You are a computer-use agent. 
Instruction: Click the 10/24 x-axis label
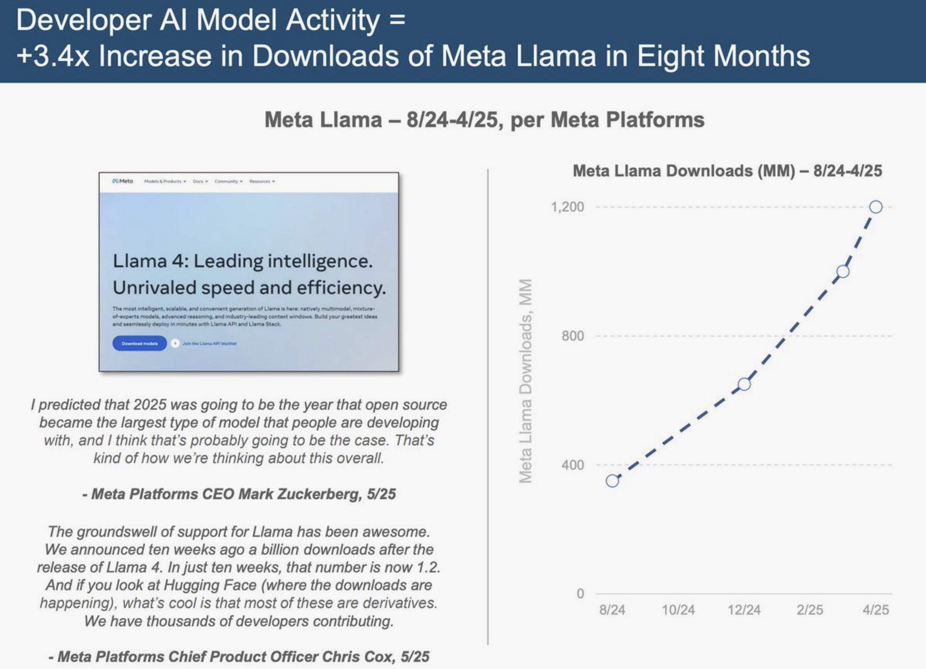(678, 610)
